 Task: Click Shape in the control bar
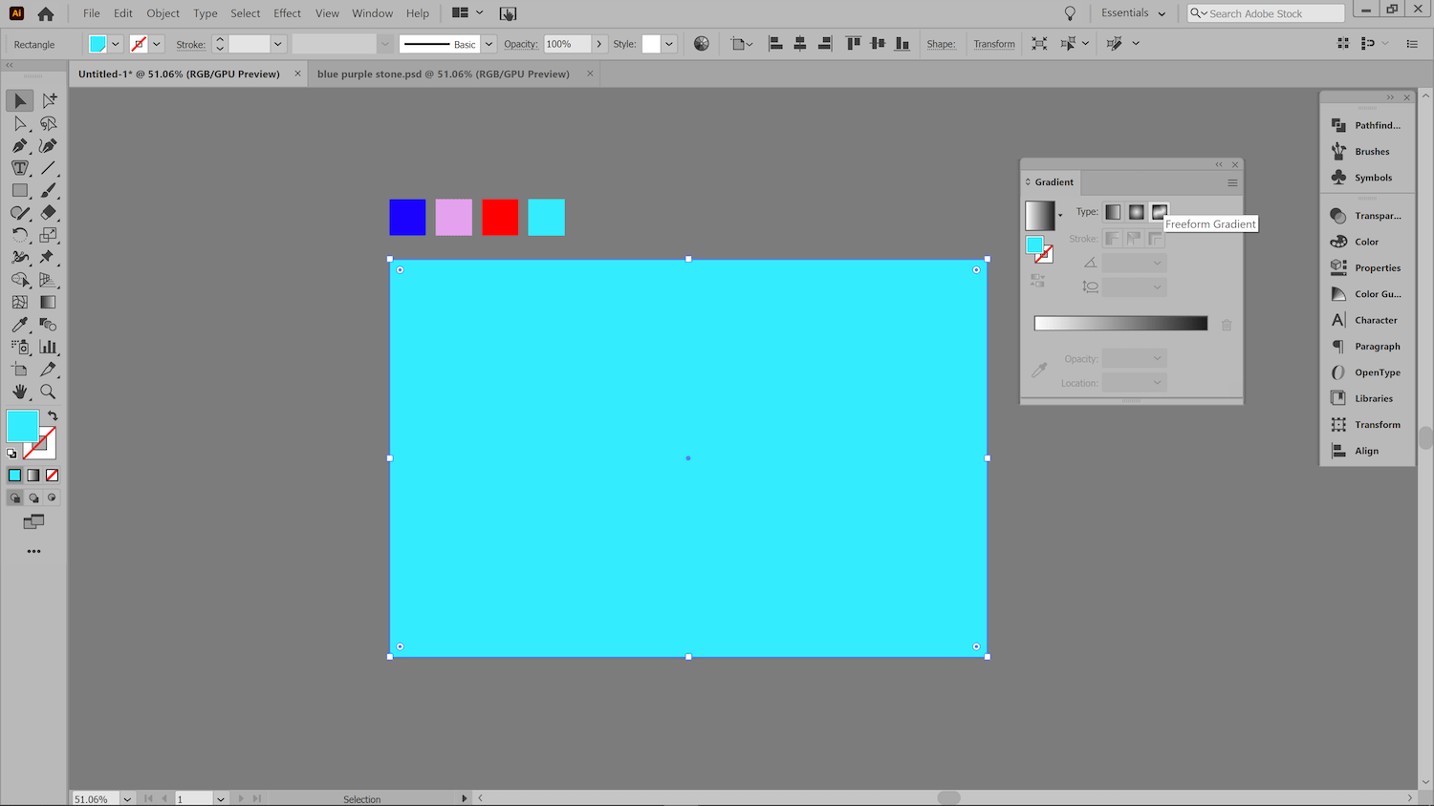pyautogui.click(x=941, y=43)
